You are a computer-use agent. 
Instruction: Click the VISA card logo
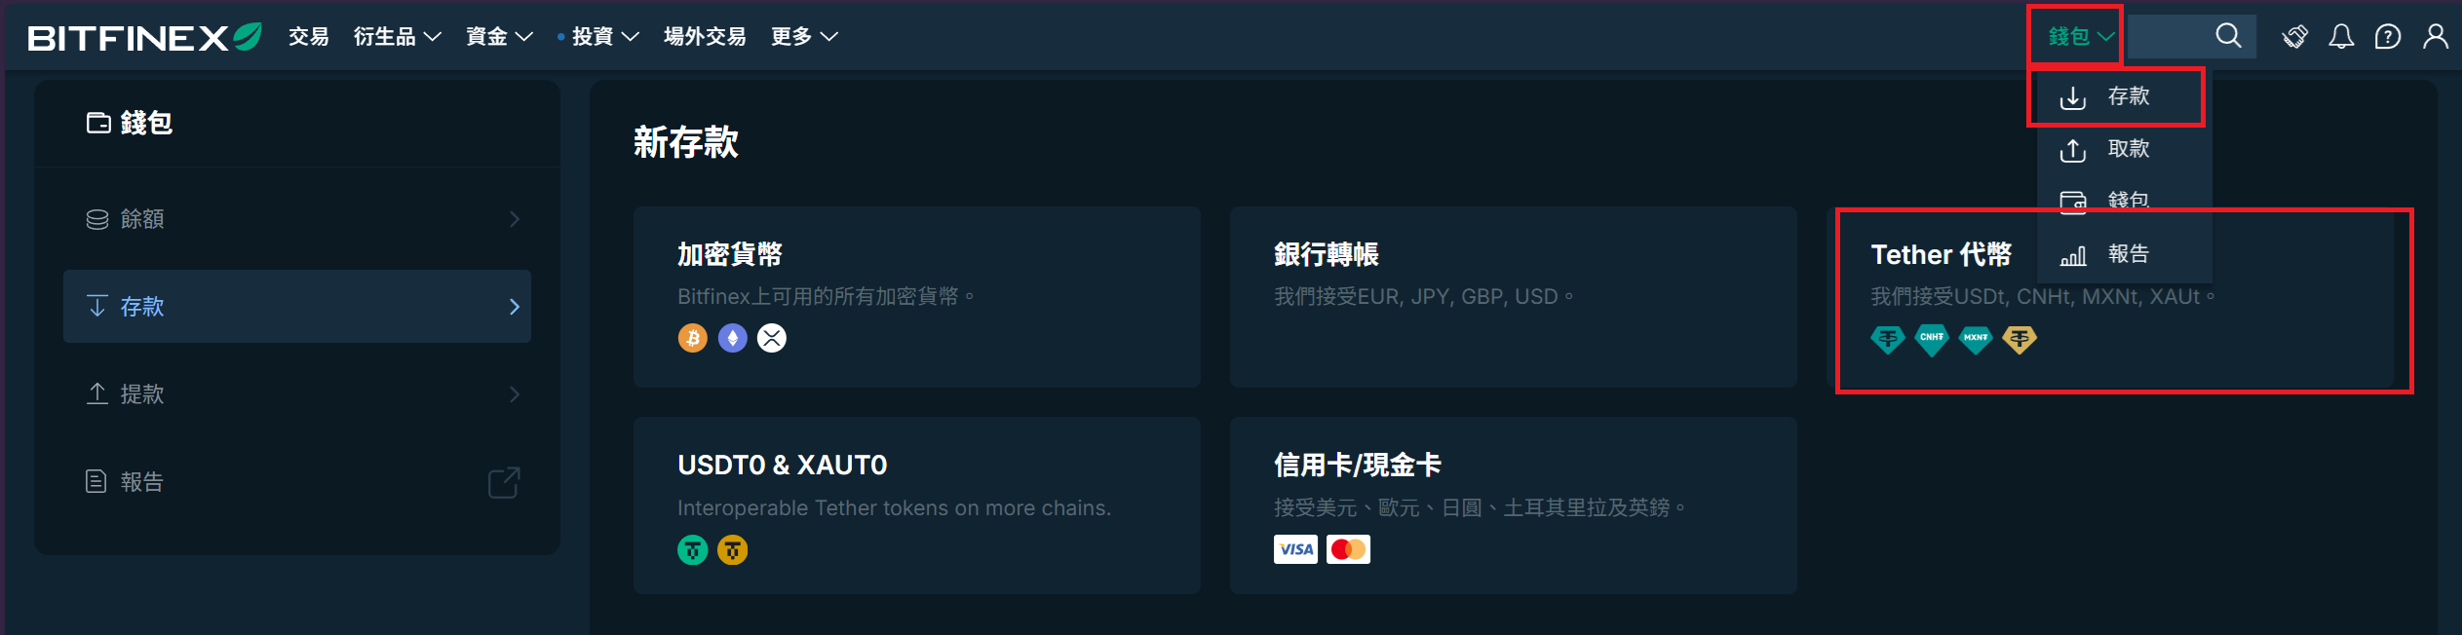coord(1295,549)
